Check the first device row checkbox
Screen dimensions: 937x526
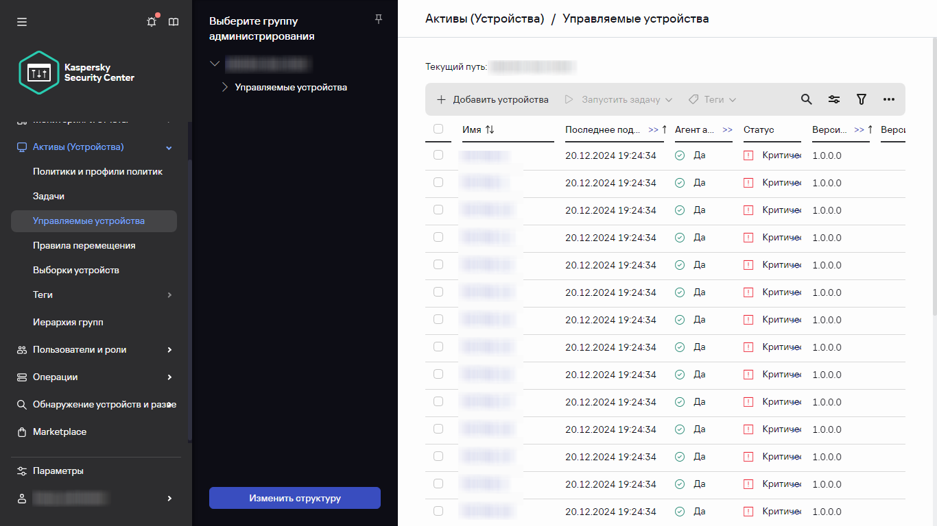tap(438, 155)
